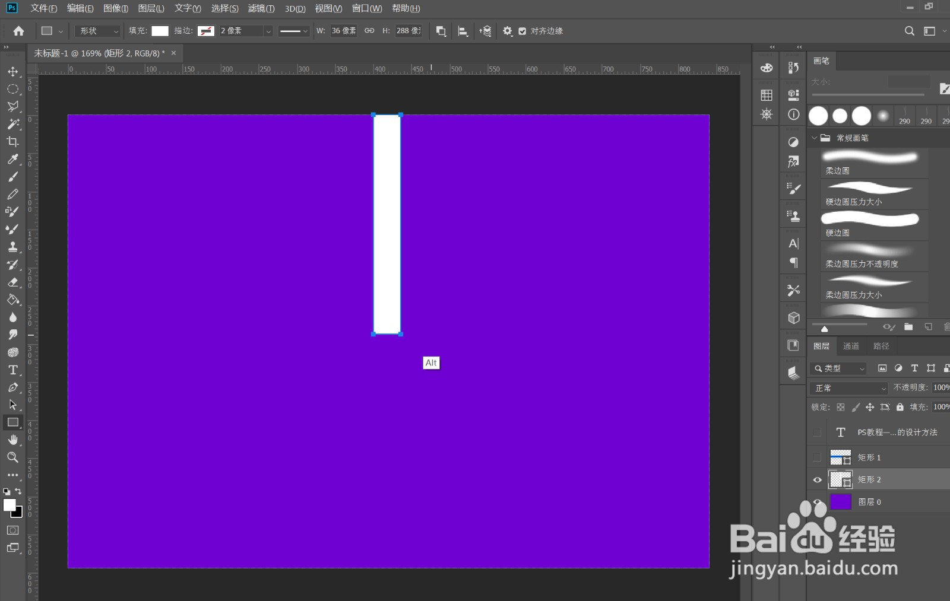This screenshot has width=950, height=601.
Task: Select the Magic Wand tool
Action: [x=12, y=124]
